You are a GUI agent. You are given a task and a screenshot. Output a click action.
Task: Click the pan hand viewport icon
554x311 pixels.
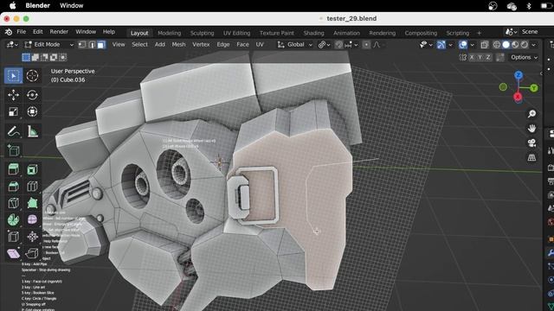531,129
